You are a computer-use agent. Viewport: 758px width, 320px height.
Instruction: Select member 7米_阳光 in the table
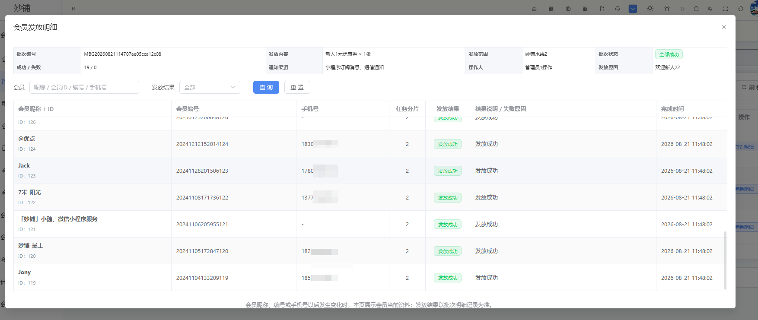29,192
